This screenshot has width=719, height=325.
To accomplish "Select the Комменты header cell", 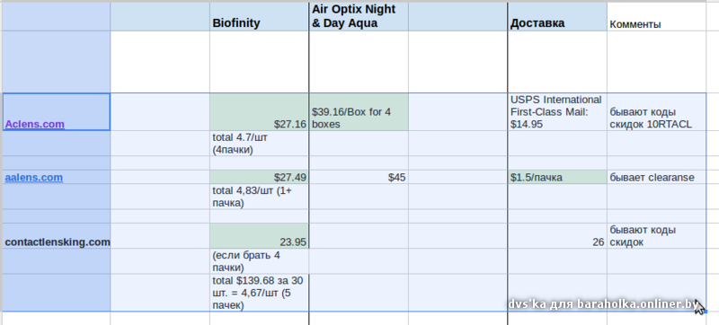I will point(656,17).
